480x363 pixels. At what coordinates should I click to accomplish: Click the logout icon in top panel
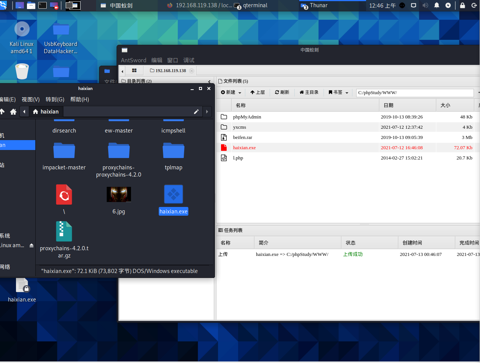point(474,5)
